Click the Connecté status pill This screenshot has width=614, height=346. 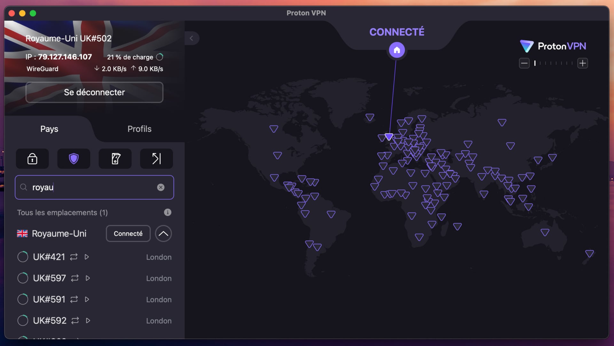128,233
